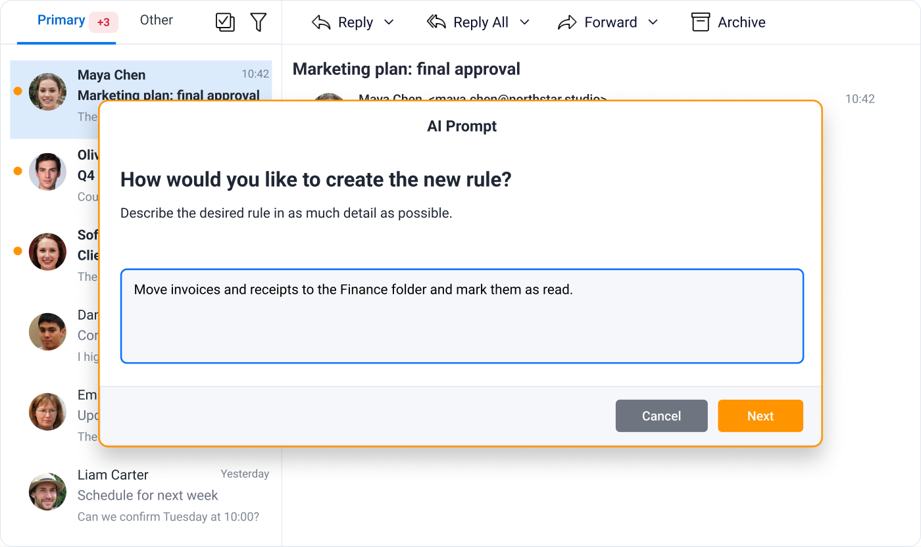Expand the Reply All dropdown chevron
Image resolution: width=921 pixels, height=547 pixels.
[x=524, y=22]
